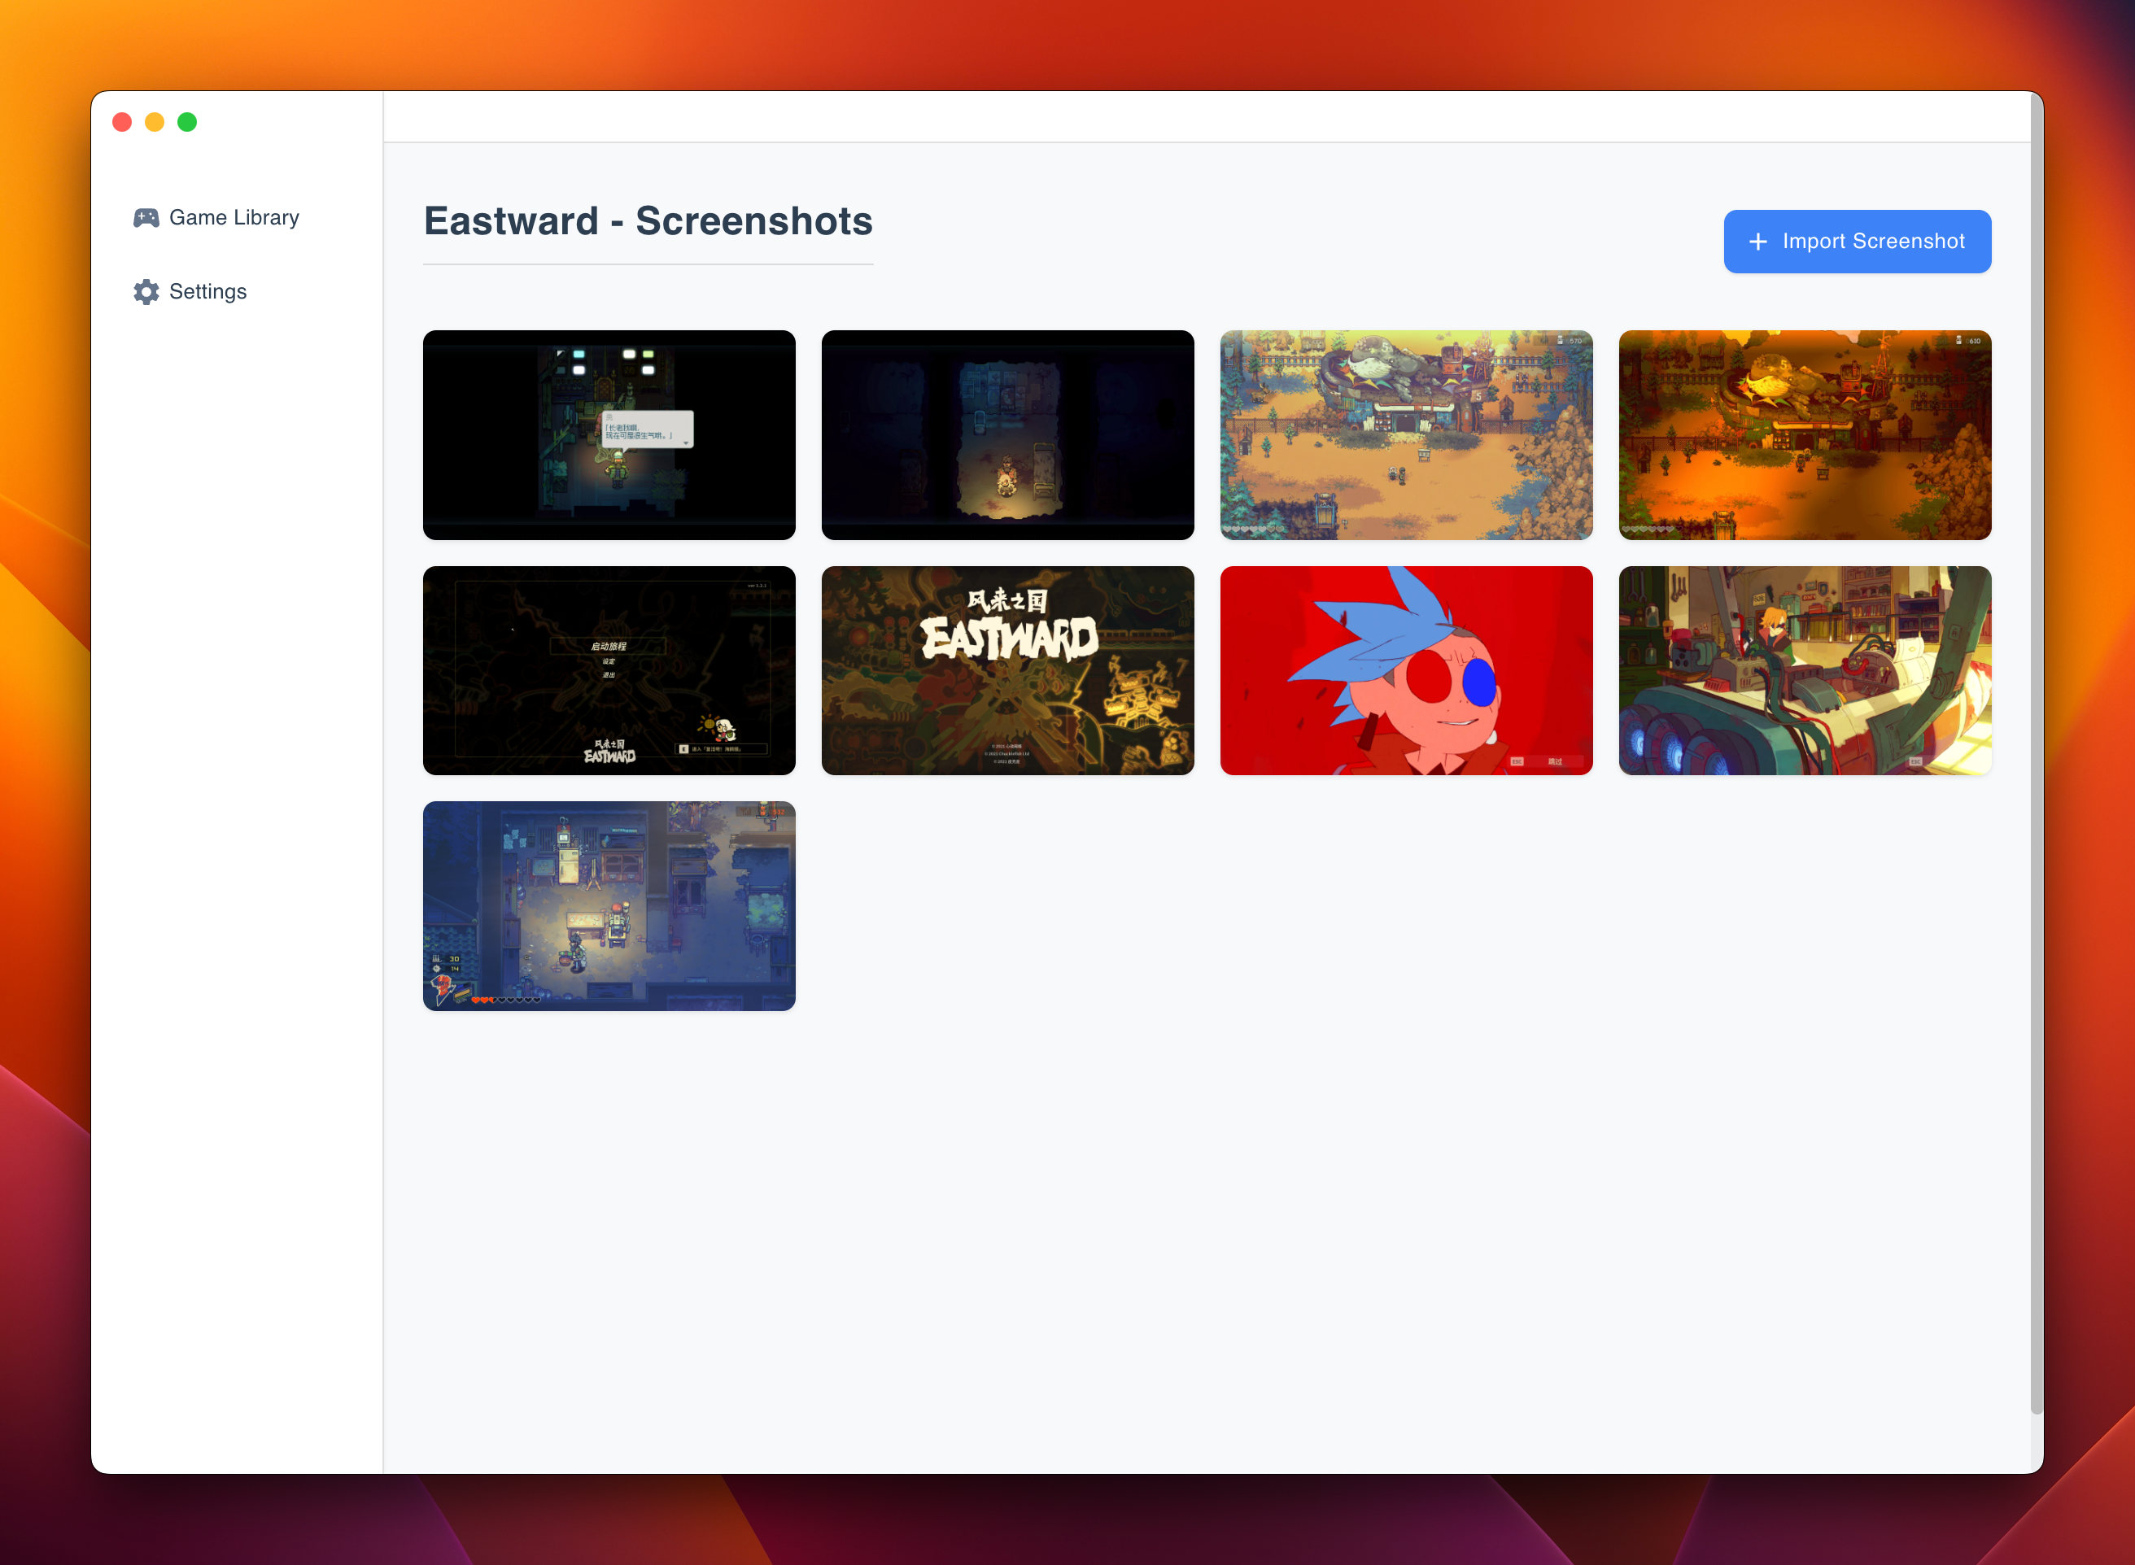Click the green fullscreen window button
Image resolution: width=2135 pixels, height=1565 pixels.
(186, 122)
